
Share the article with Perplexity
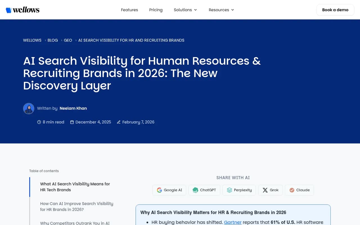coord(239,190)
